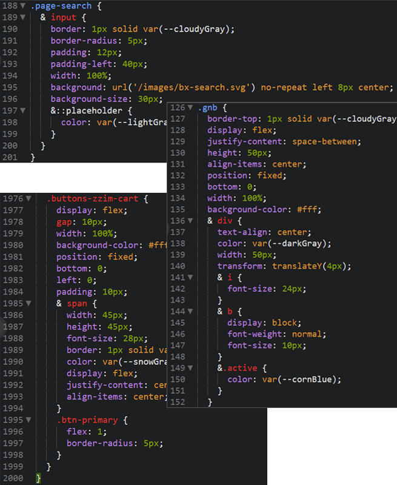Click line number 140 in .gnb snippet
This screenshot has width=397, height=485.
pos(178,266)
